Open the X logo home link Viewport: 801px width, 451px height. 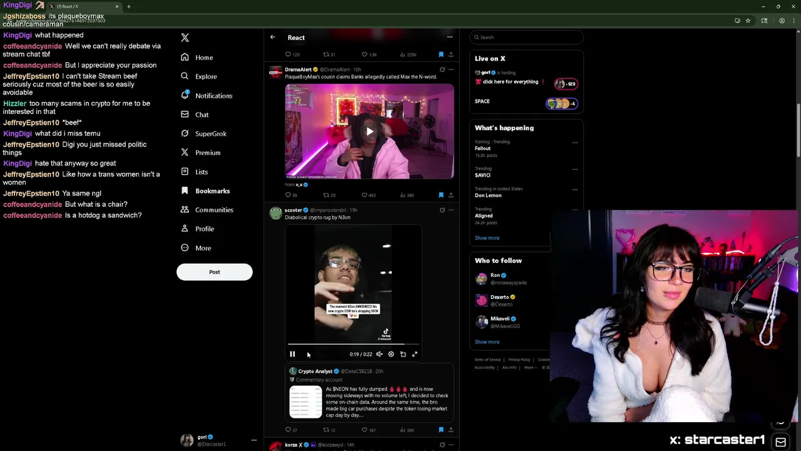click(x=185, y=38)
